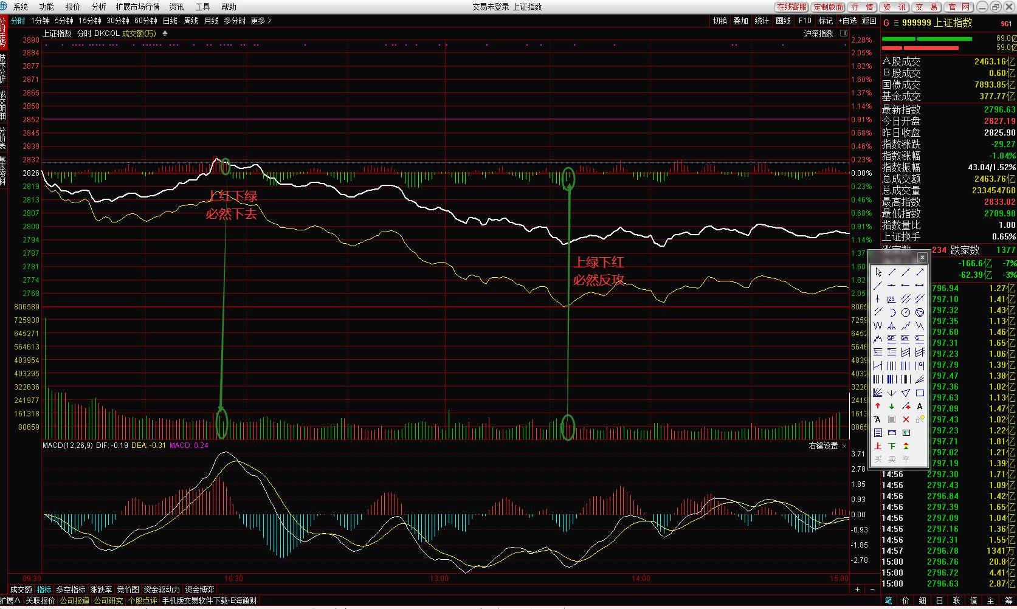Expand the 更多 period options
This screenshot has height=609, width=1017.
pos(261,21)
